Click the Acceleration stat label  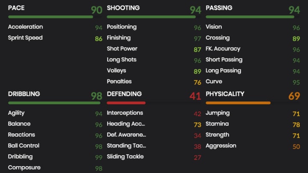point(26,26)
